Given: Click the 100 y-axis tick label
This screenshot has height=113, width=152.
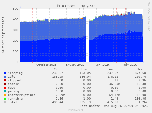Looking at the screenshot, I should coord(16,51).
